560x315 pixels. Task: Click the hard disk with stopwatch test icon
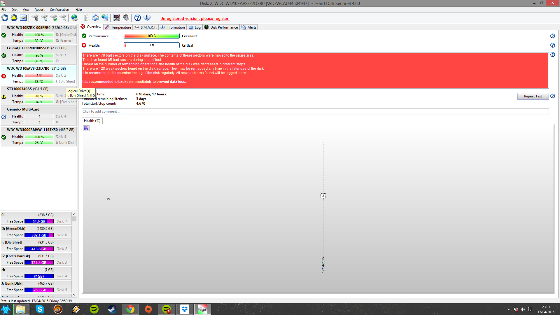pyautogui.click(x=35, y=18)
